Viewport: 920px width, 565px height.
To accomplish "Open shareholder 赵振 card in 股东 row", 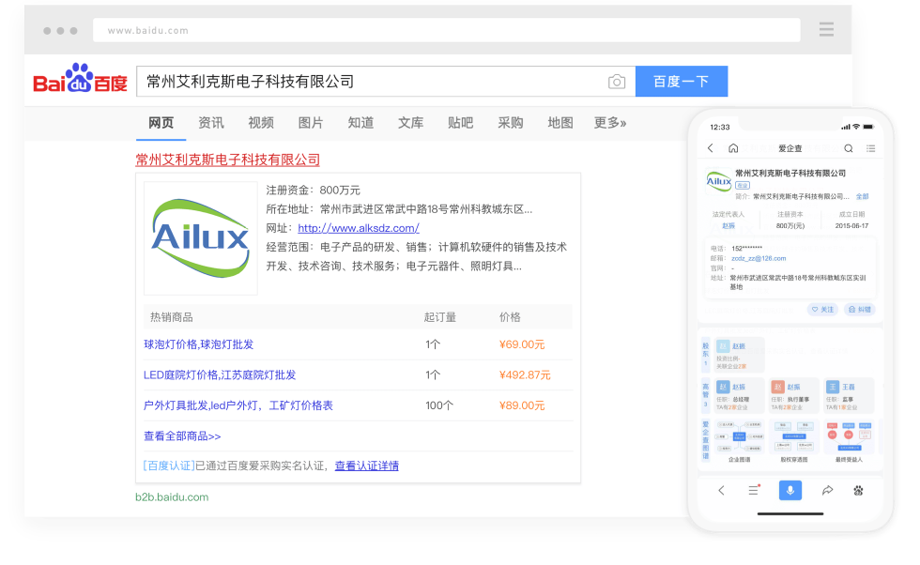I will [739, 355].
